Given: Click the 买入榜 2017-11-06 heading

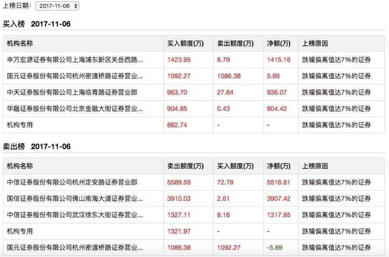Looking at the screenshot, I should point(37,24).
